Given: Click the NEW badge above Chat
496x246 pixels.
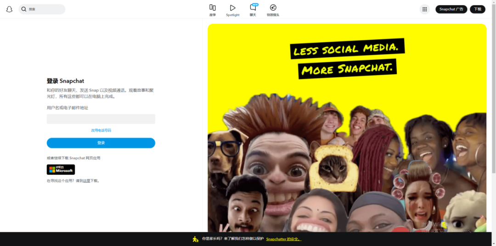Looking at the screenshot, I should point(255,5).
